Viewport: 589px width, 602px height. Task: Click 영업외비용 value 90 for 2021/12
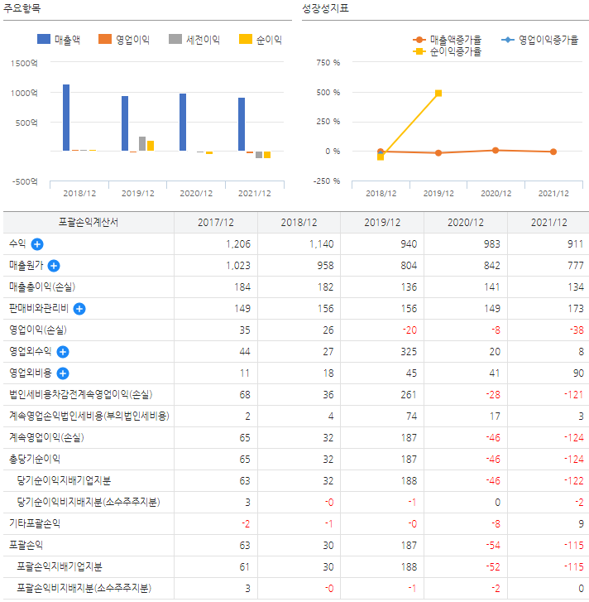[578, 373]
